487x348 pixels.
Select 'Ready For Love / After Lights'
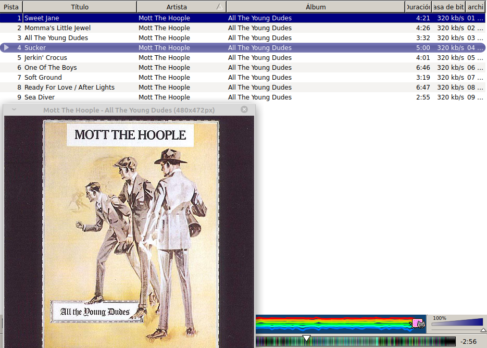pyautogui.click(x=70, y=88)
